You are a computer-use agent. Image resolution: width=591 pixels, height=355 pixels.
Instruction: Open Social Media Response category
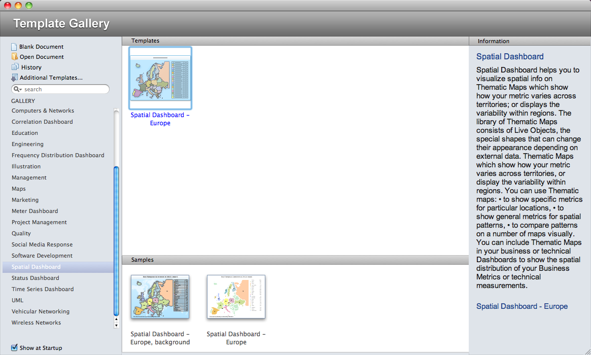[x=42, y=244]
